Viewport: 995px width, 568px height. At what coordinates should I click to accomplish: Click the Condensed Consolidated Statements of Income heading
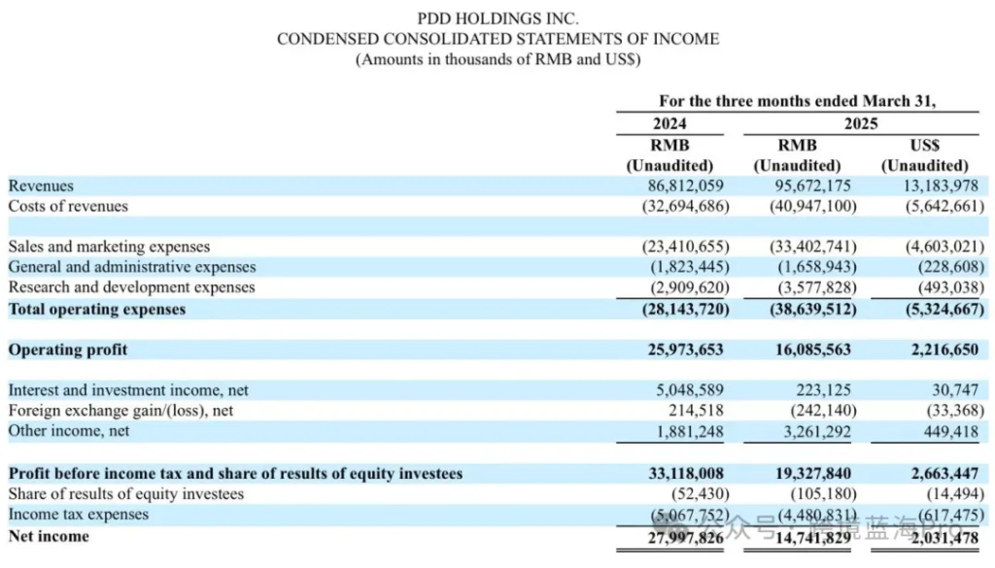(x=497, y=39)
